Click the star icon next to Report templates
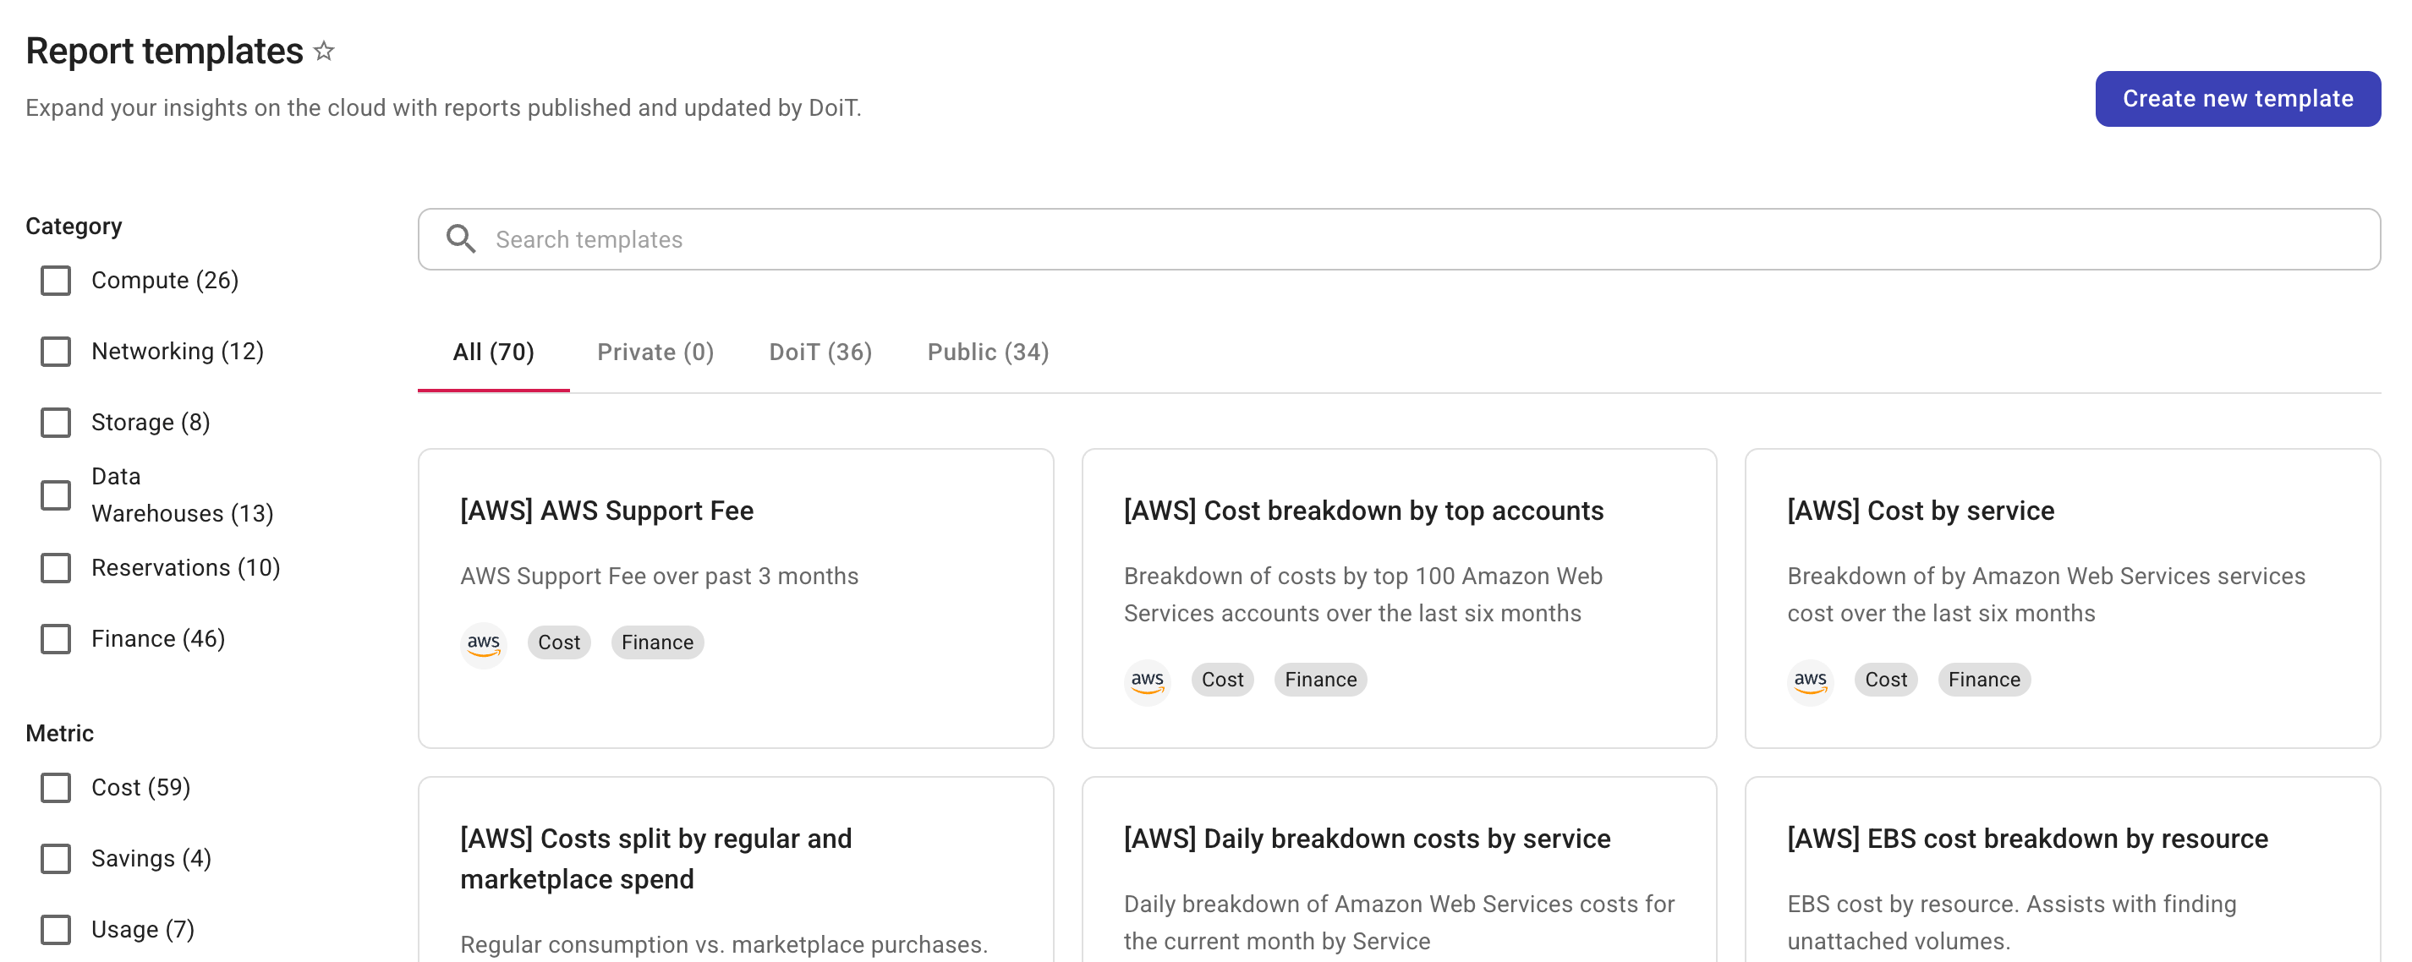This screenshot has width=2412, height=962. [323, 51]
